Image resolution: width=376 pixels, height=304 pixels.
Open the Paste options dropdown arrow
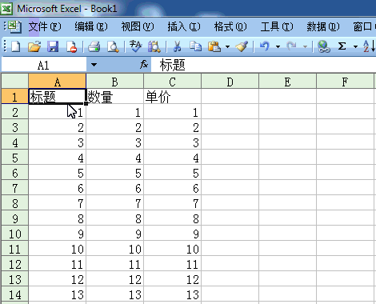pyautogui.click(x=227, y=47)
